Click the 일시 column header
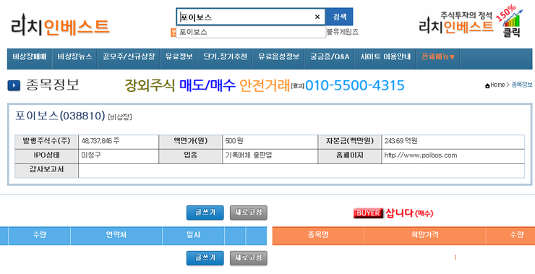The height and width of the screenshot is (274, 535). pos(194,235)
